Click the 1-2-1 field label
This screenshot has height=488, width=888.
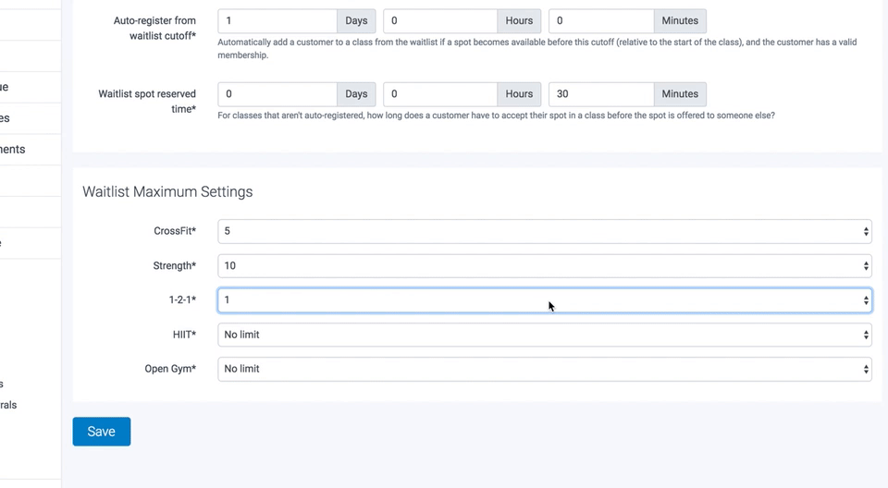pyautogui.click(x=182, y=300)
